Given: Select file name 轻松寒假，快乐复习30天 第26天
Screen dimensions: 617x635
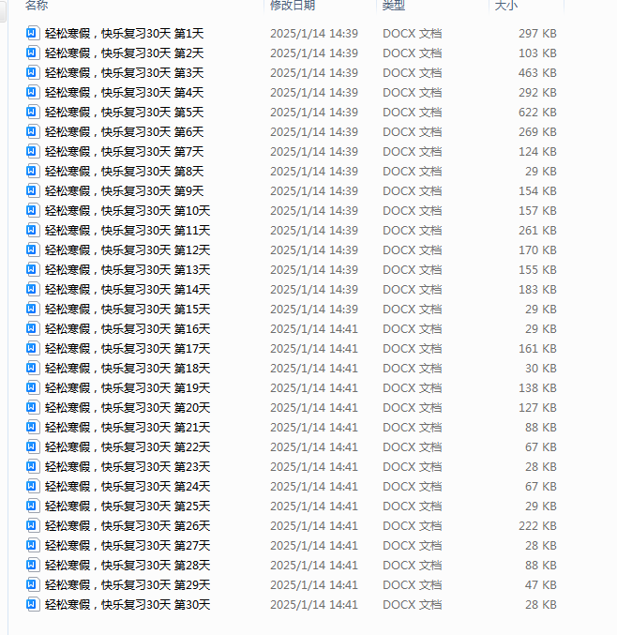Looking at the screenshot, I should [128, 526].
